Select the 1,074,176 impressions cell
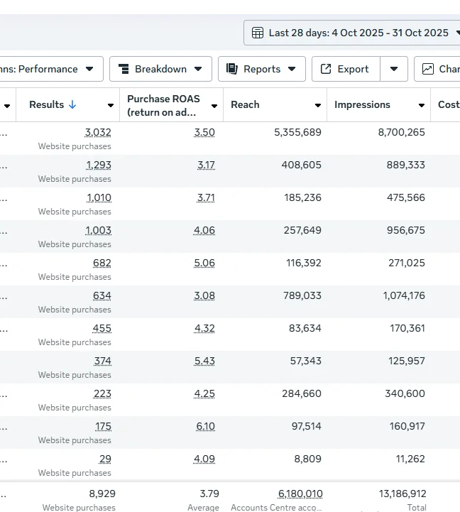The height and width of the screenshot is (512, 460). point(404,295)
